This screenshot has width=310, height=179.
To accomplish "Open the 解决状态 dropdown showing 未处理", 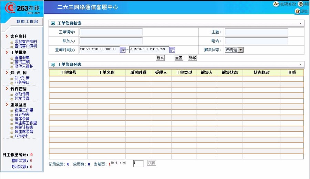I will [x=234, y=50].
